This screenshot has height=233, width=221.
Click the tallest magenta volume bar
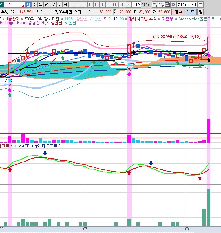(x=209, y=131)
